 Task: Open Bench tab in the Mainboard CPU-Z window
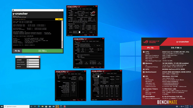coord(94,41)
